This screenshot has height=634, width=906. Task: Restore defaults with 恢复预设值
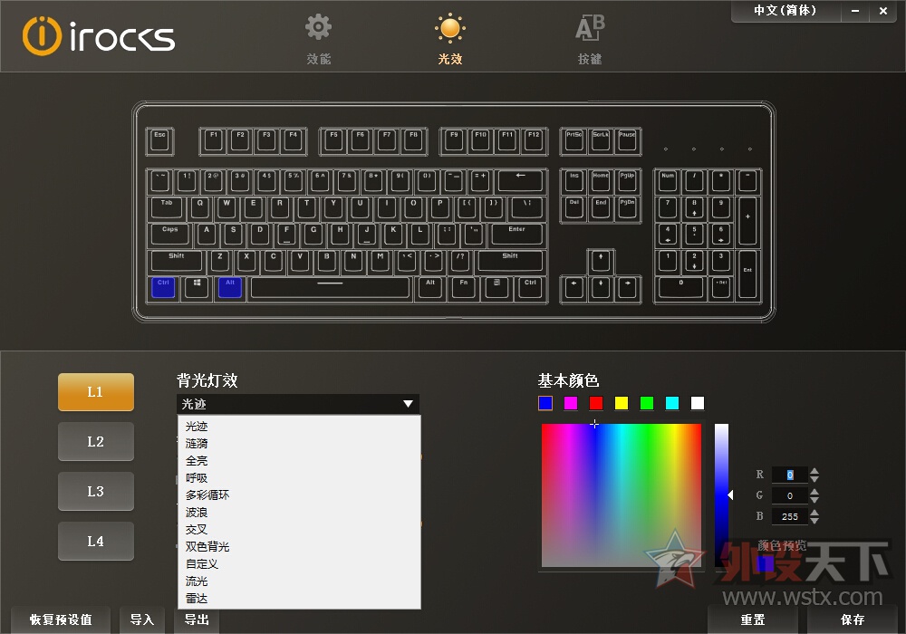point(60,620)
